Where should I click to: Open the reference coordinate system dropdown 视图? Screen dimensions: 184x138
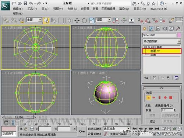click(x=103, y=20)
